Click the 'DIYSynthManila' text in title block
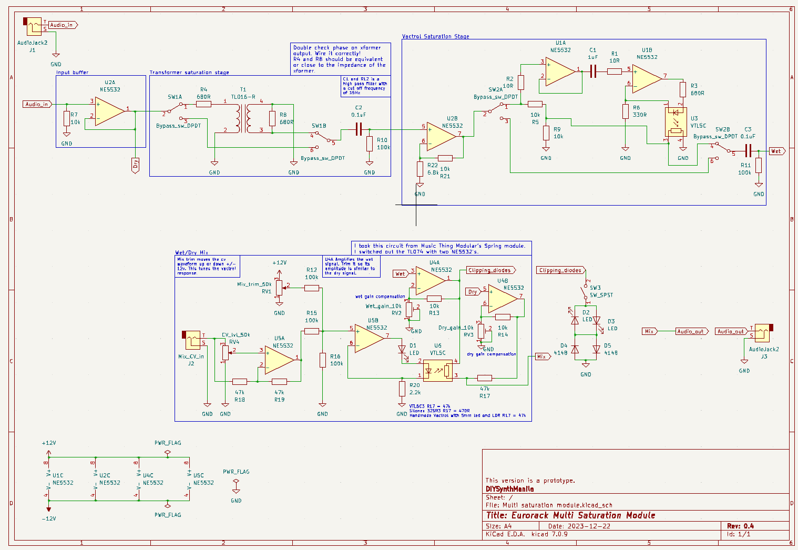 pyautogui.click(x=509, y=489)
